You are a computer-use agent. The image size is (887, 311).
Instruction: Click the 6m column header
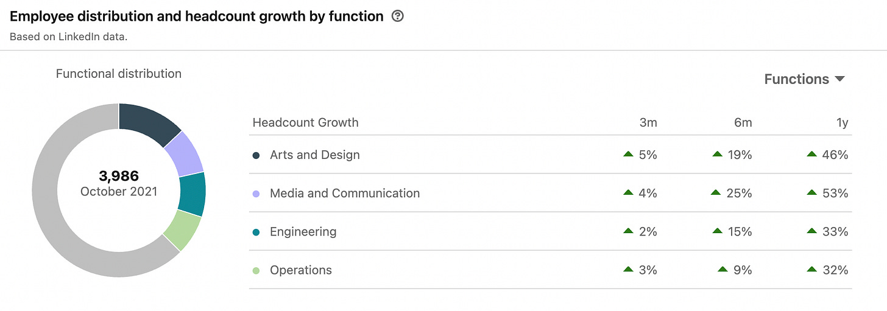pos(743,122)
